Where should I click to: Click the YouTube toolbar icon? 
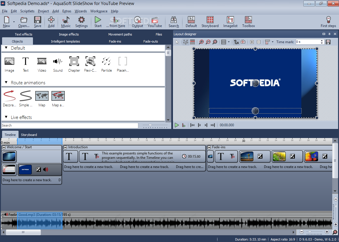pyautogui.click(x=155, y=22)
